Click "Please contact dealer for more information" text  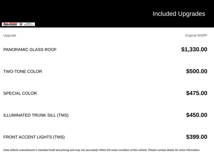click(174, 150)
